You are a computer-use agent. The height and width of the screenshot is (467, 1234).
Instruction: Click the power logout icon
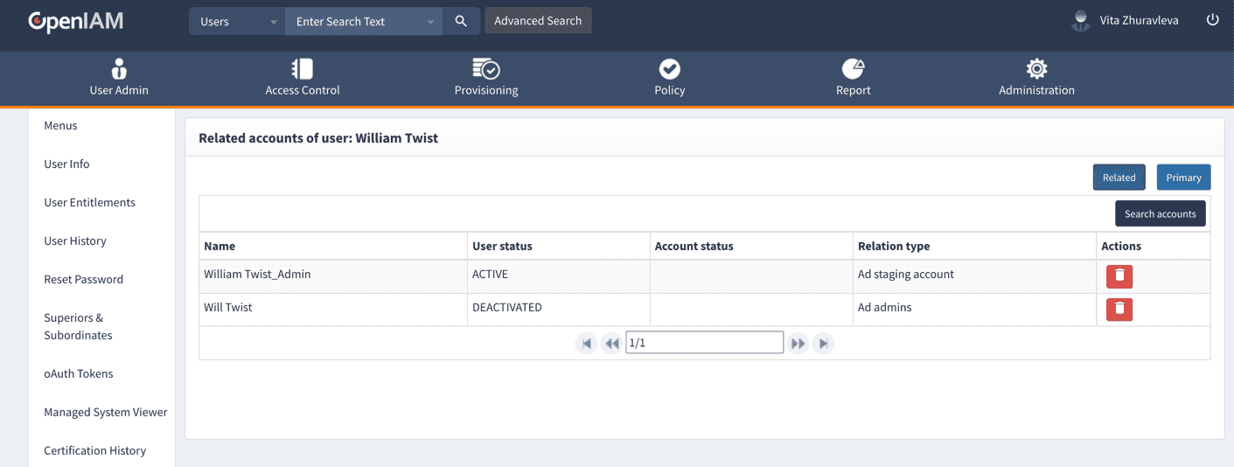point(1212,20)
